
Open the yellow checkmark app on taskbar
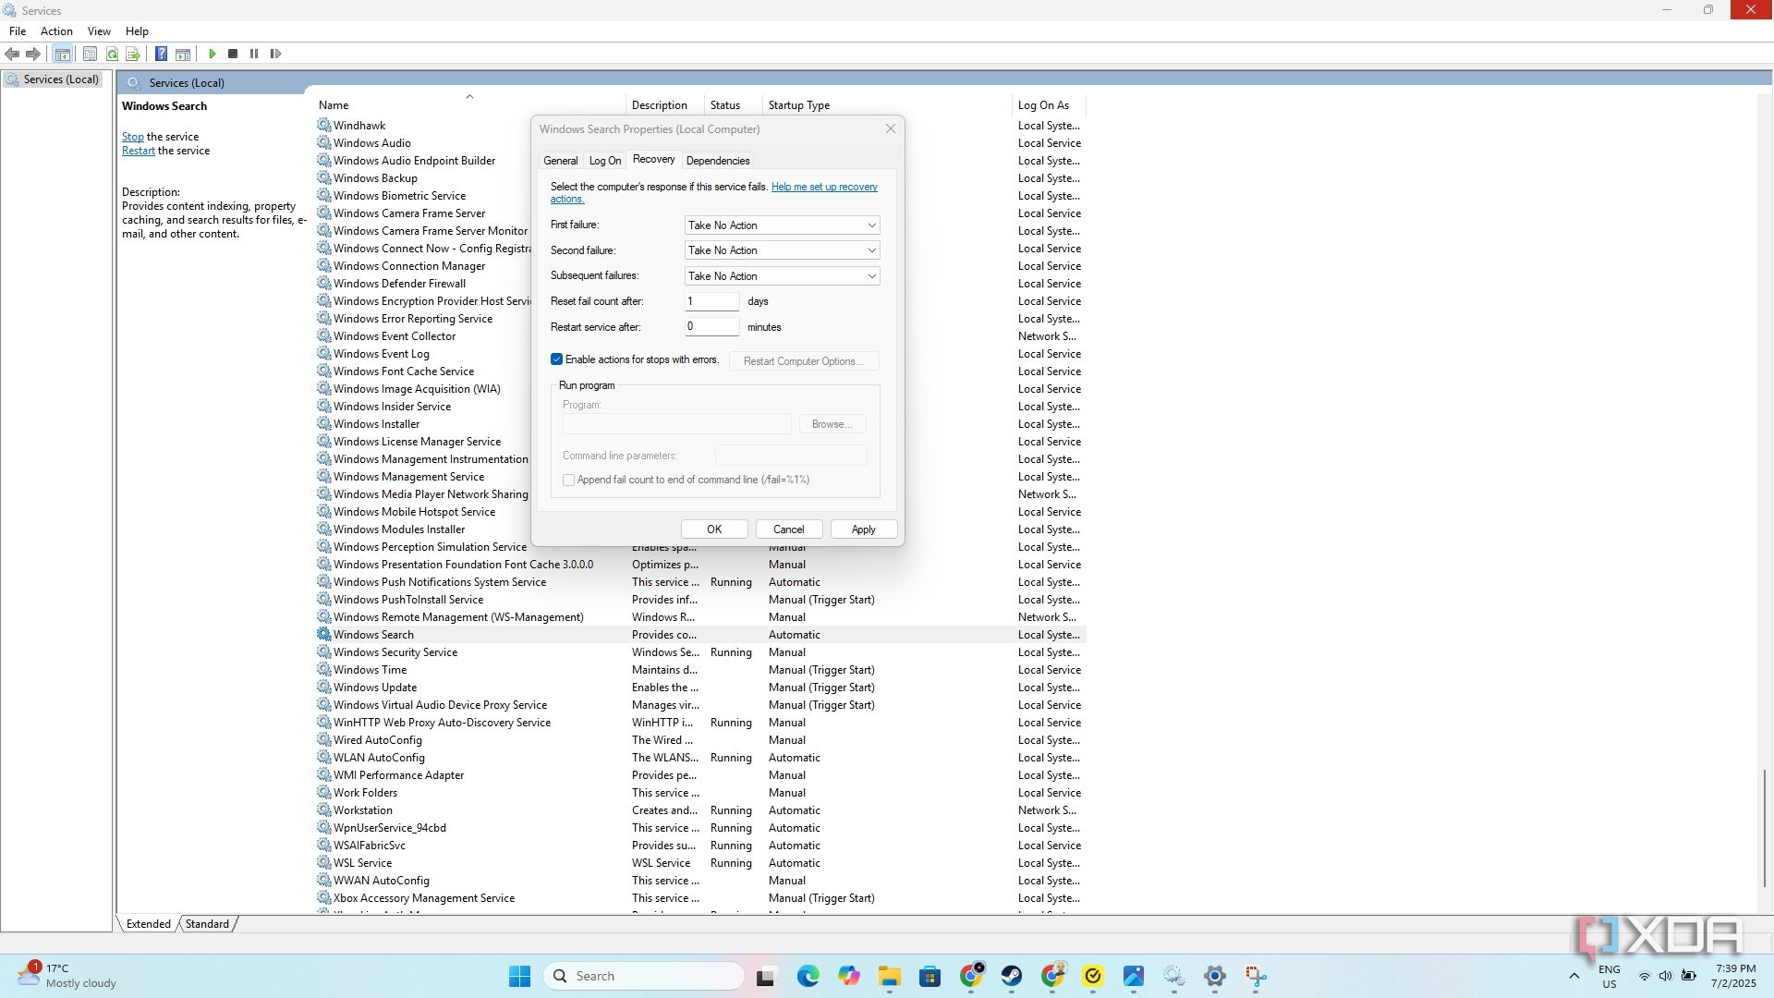(1093, 976)
